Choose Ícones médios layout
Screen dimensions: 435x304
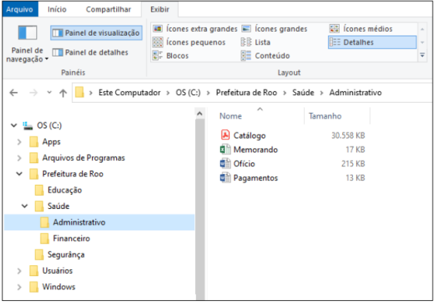coord(361,29)
